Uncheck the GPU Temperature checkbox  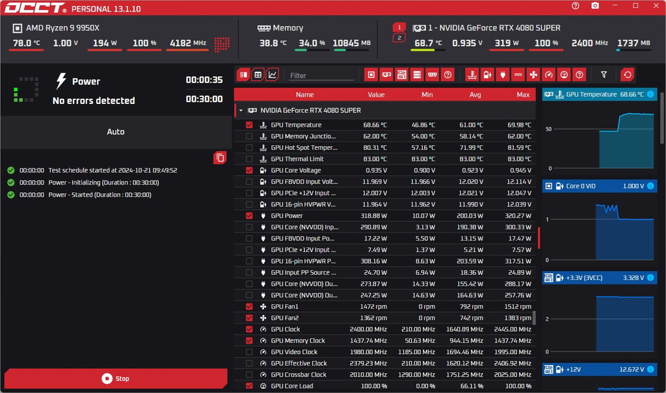[249, 125]
